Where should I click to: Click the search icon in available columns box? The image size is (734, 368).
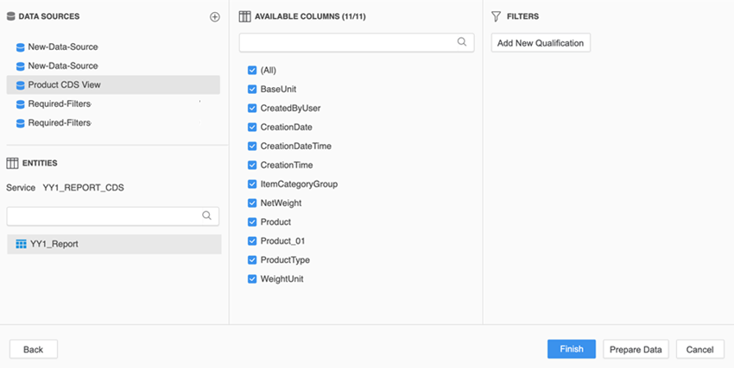point(462,41)
